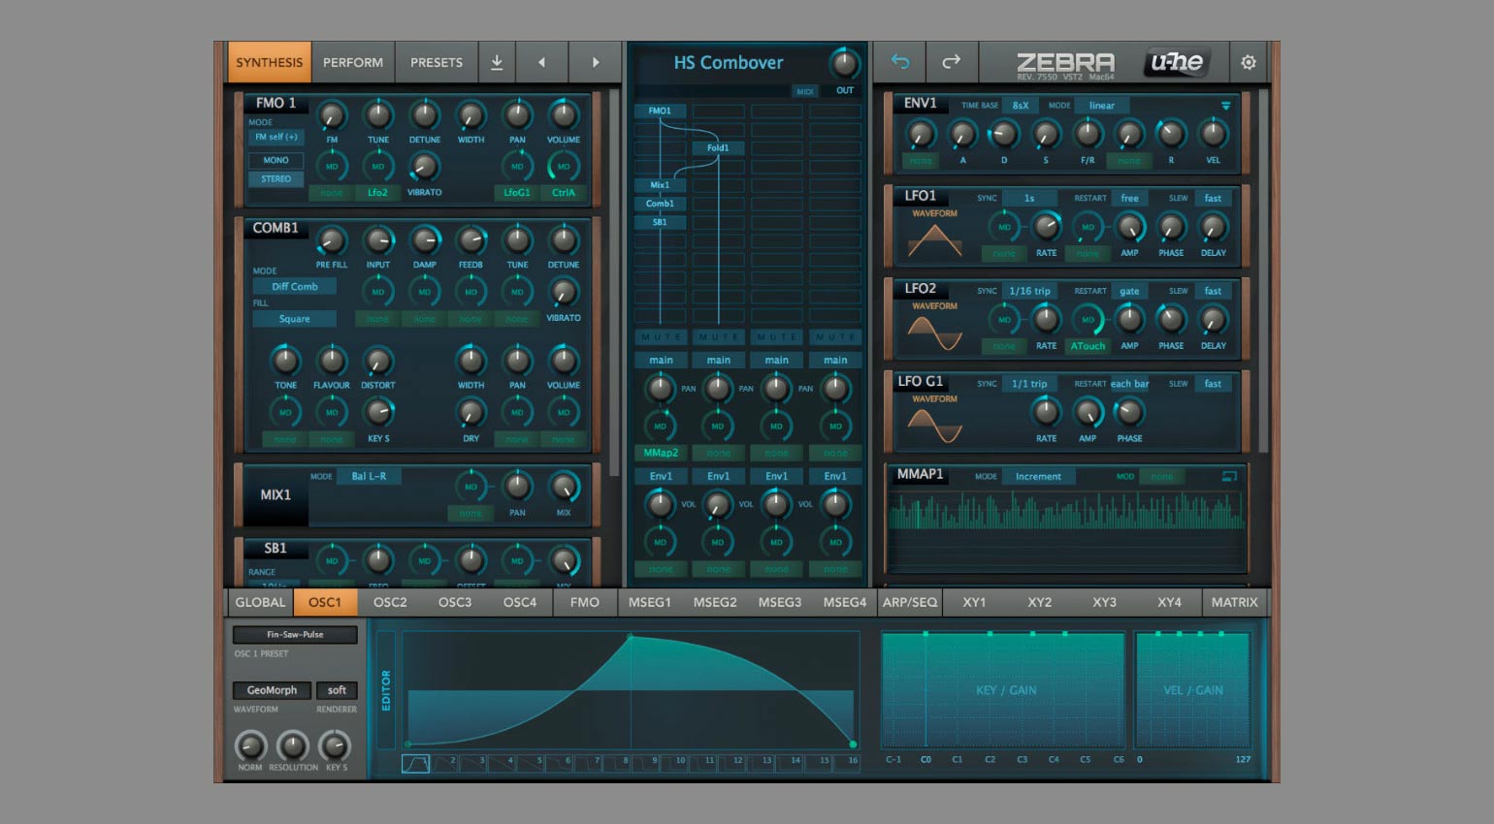Click the redo arrow icon
Image resolution: width=1494 pixels, height=824 pixels.
click(x=952, y=62)
